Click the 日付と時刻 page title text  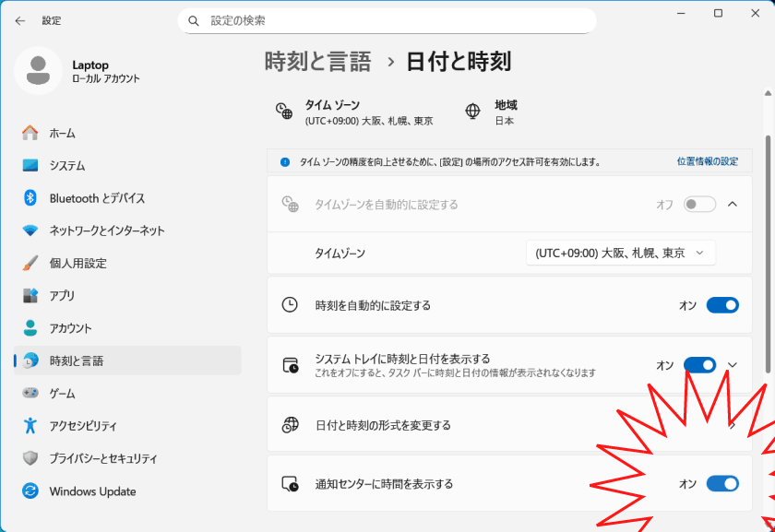tap(459, 62)
